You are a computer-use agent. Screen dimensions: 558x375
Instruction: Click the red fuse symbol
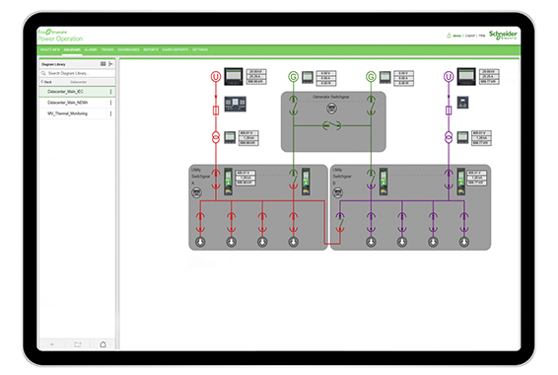pos(216,111)
